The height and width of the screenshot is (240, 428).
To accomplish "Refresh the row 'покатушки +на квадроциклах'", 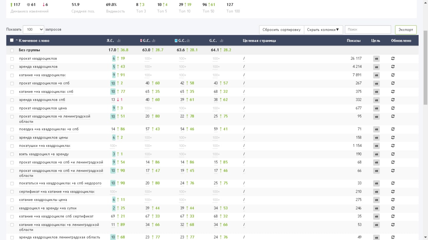I will [393, 146].
